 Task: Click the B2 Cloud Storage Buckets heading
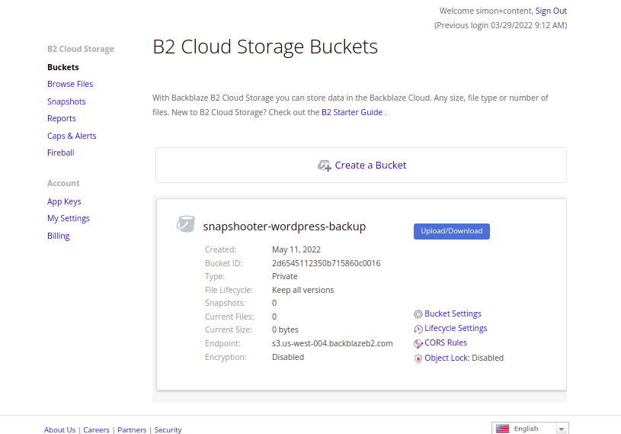click(265, 47)
